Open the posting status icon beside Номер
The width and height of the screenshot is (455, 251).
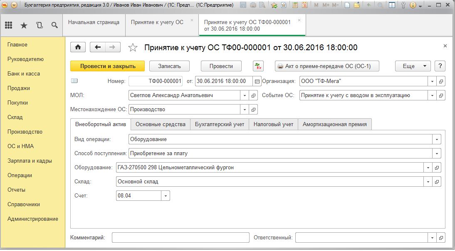click(x=74, y=81)
